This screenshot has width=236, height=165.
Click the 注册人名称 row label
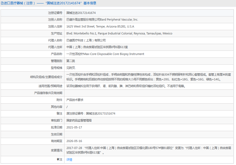tap(55, 19)
